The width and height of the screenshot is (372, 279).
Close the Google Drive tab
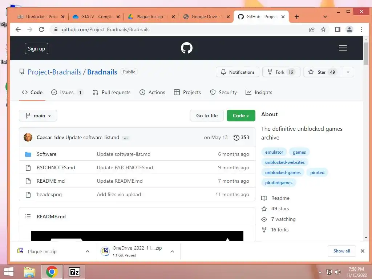pos(228,17)
